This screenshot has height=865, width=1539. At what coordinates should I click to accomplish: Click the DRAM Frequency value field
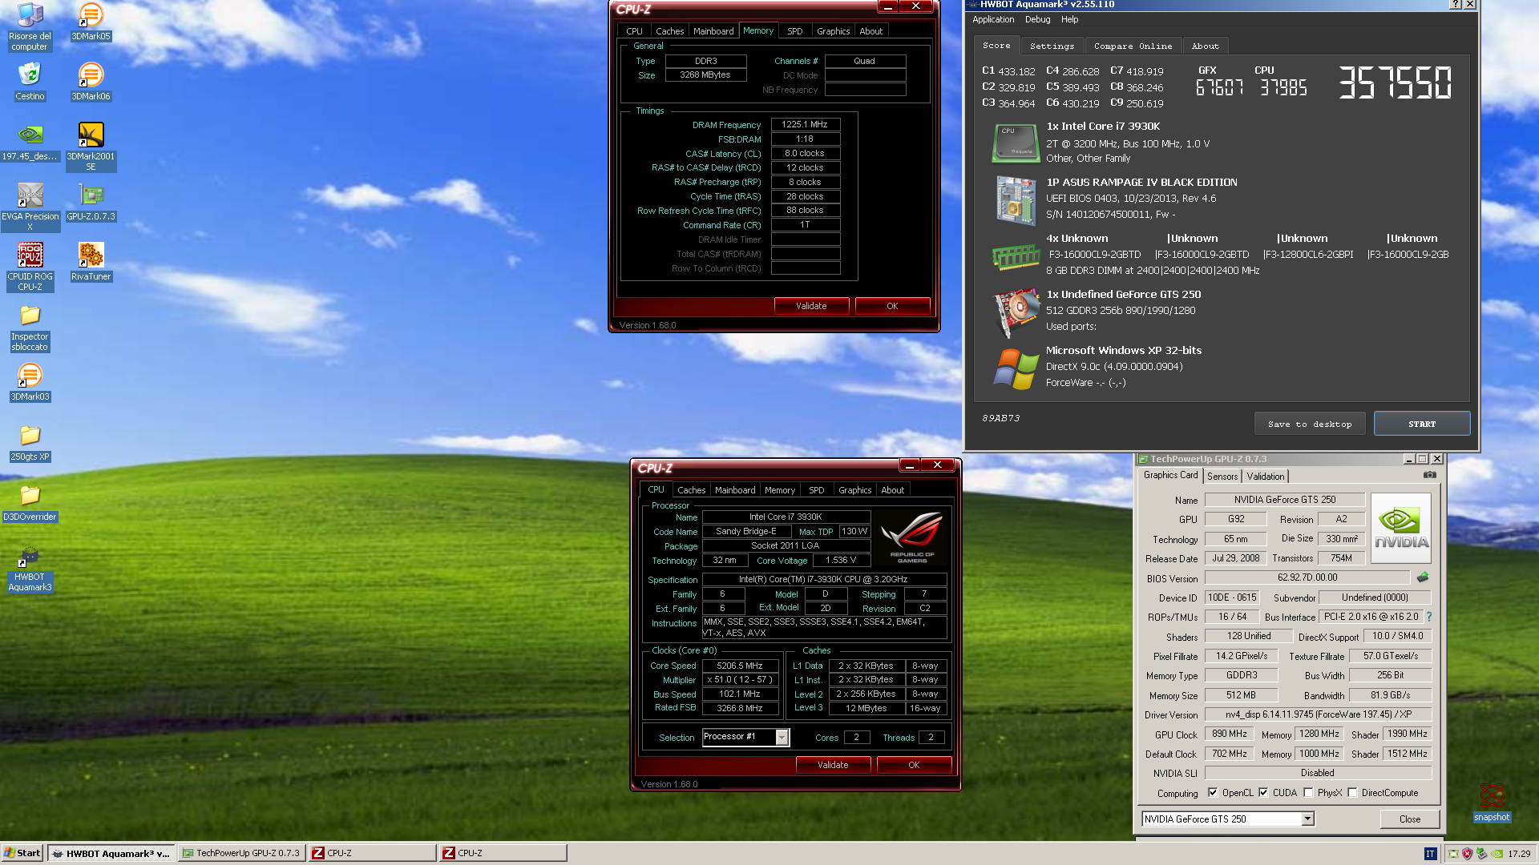pos(805,124)
